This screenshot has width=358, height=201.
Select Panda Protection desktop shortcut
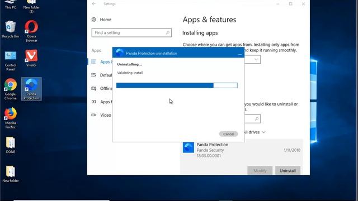(x=31, y=89)
